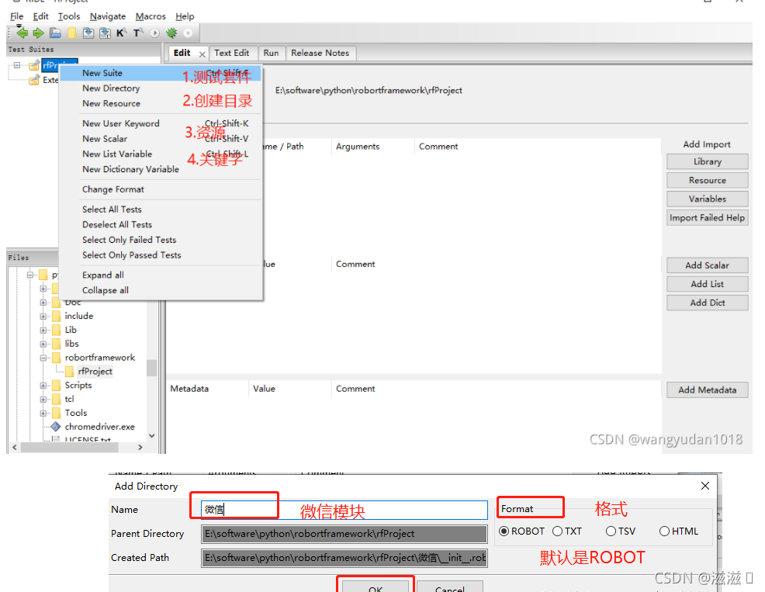Open the Search Tests T icon

(139, 33)
